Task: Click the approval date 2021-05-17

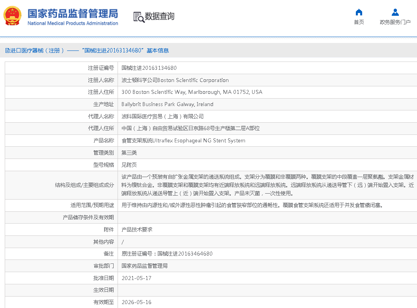Action: (136, 278)
